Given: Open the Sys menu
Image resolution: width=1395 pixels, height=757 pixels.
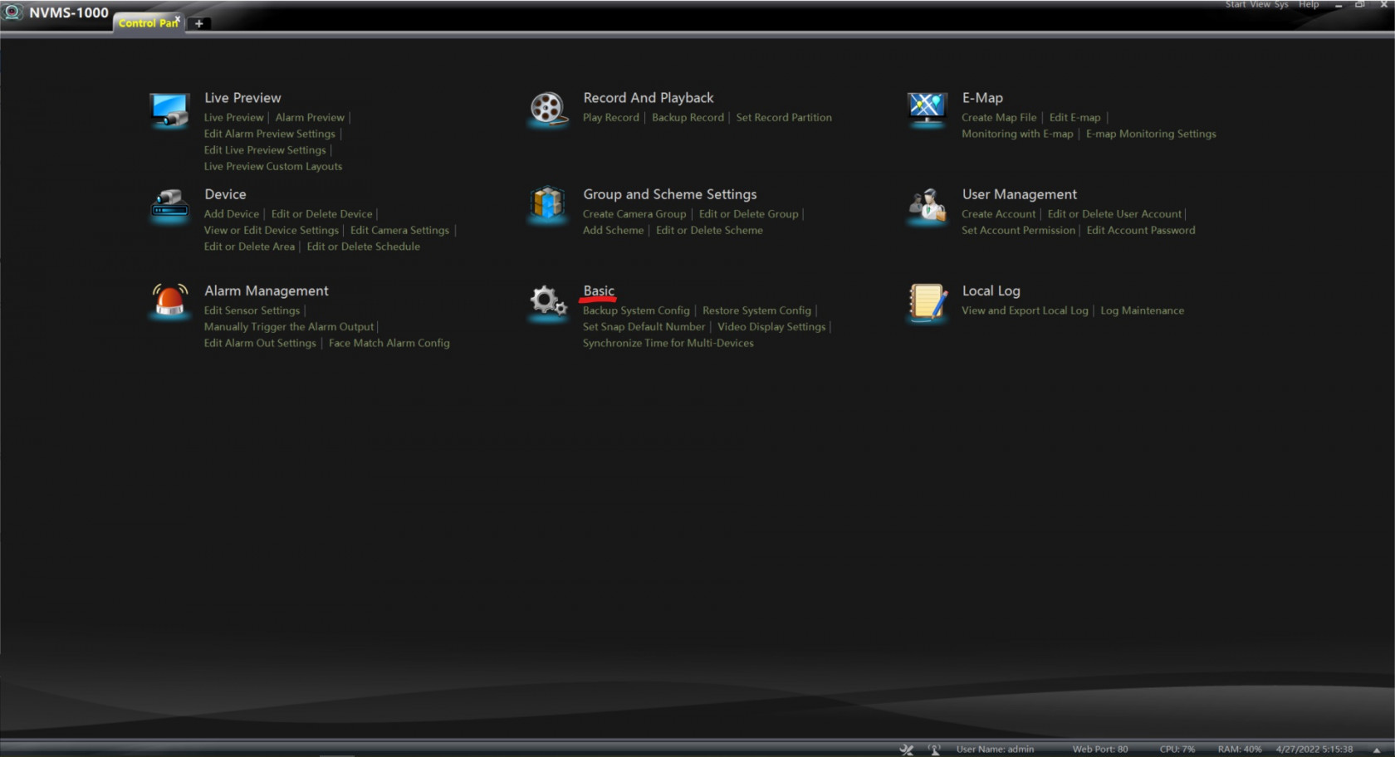Looking at the screenshot, I should click(x=1281, y=5).
